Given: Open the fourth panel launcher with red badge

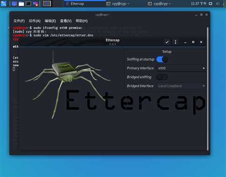Looking at the screenshot, I should click(35, 4).
